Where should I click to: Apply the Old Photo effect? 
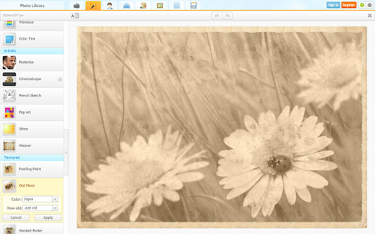(x=48, y=218)
